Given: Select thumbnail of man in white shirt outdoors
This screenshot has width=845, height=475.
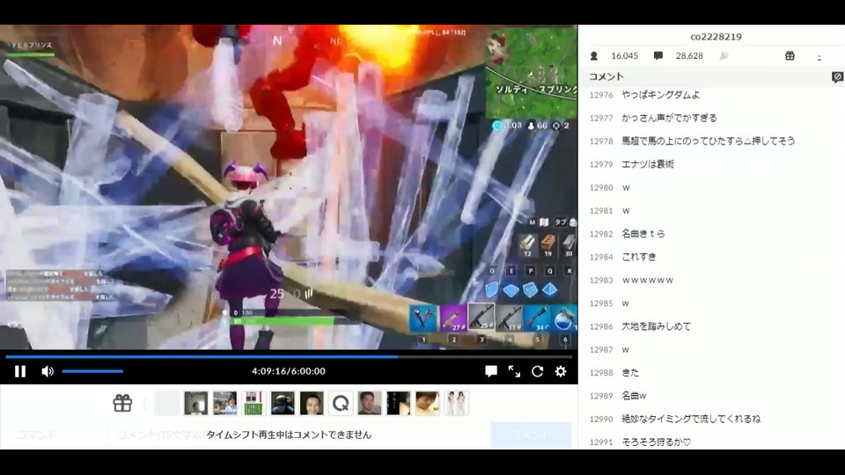Looking at the screenshot, I should pos(224,403).
